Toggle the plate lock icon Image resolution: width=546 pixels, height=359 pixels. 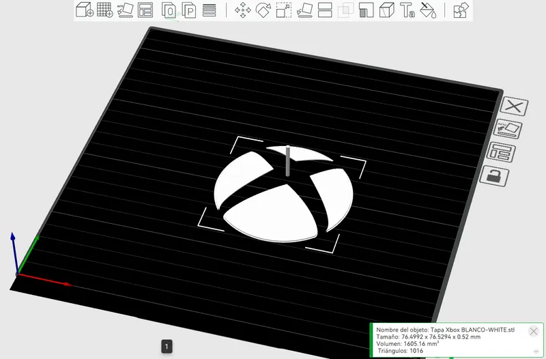494,176
